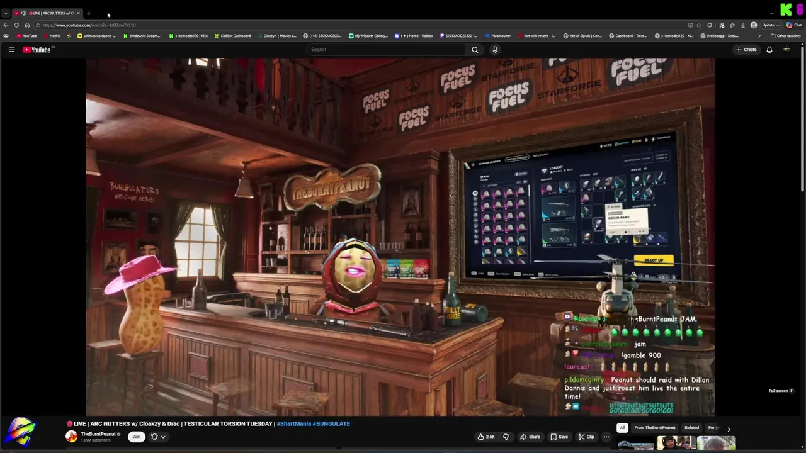806x453 pixels.
Task: Open the favorites collections icon in toolbar
Action: coord(732,25)
